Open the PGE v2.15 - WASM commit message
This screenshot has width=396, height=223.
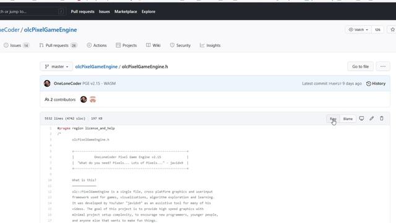click(x=99, y=84)
